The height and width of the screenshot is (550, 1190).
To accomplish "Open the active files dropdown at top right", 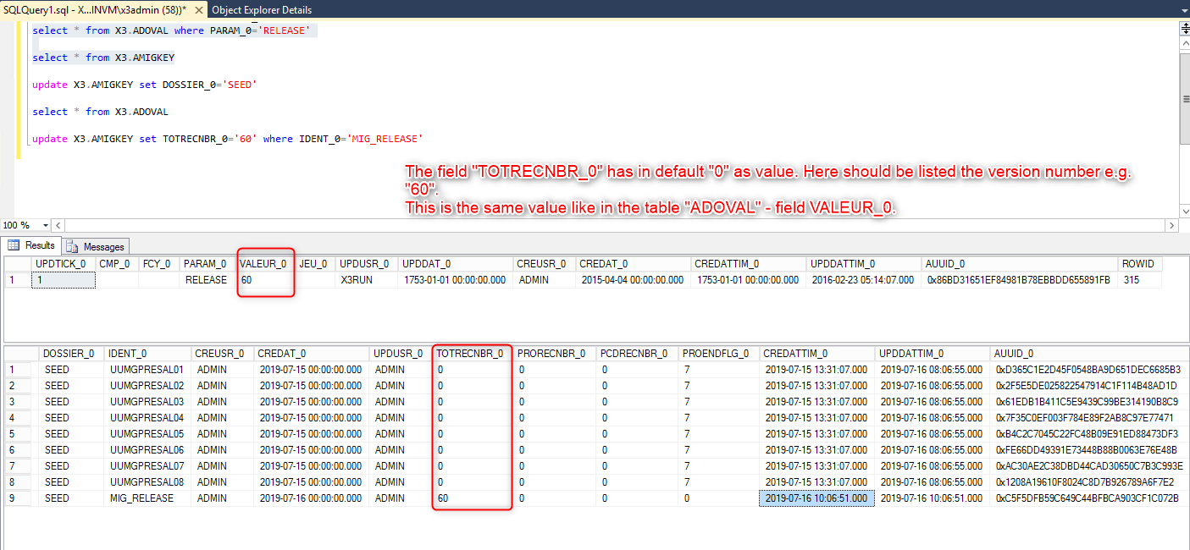I will coord(1184,9).
